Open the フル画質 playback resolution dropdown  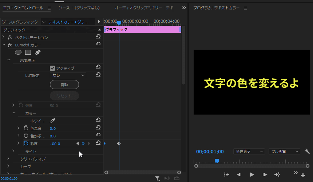point(284,152)
